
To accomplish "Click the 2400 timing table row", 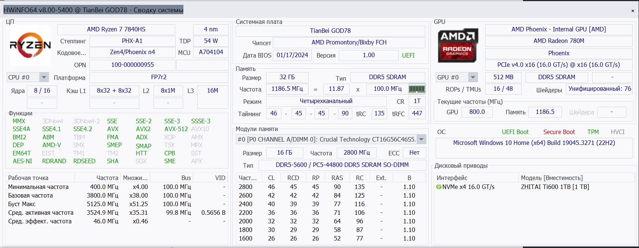I will [331, 204].
